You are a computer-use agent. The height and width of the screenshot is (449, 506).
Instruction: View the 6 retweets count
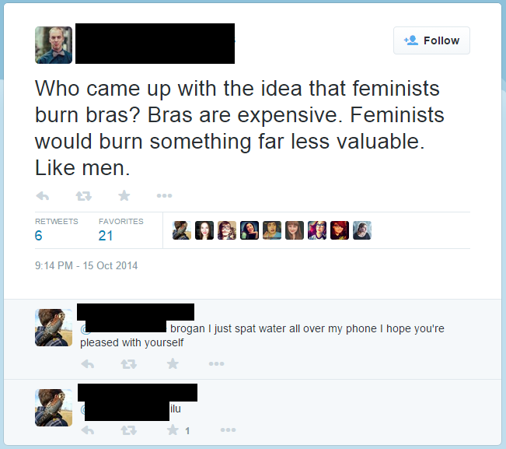(38, 236)
